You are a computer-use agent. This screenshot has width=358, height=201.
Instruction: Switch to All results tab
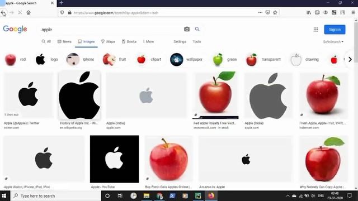(x=46, y=41)
